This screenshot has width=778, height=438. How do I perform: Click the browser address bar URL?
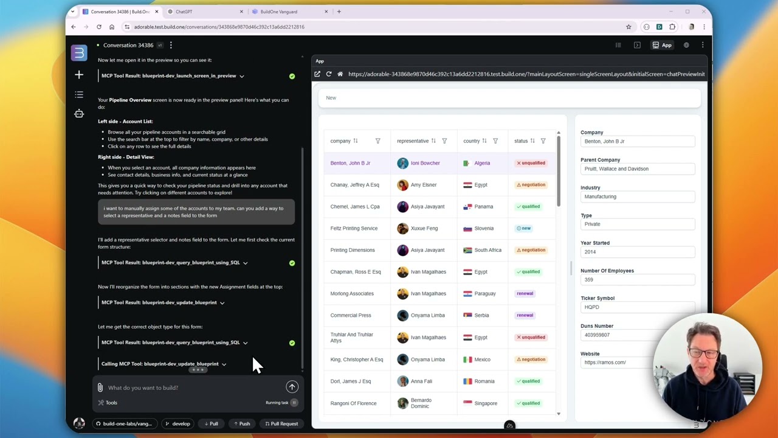pyautogui.click(x=219, y=27)
